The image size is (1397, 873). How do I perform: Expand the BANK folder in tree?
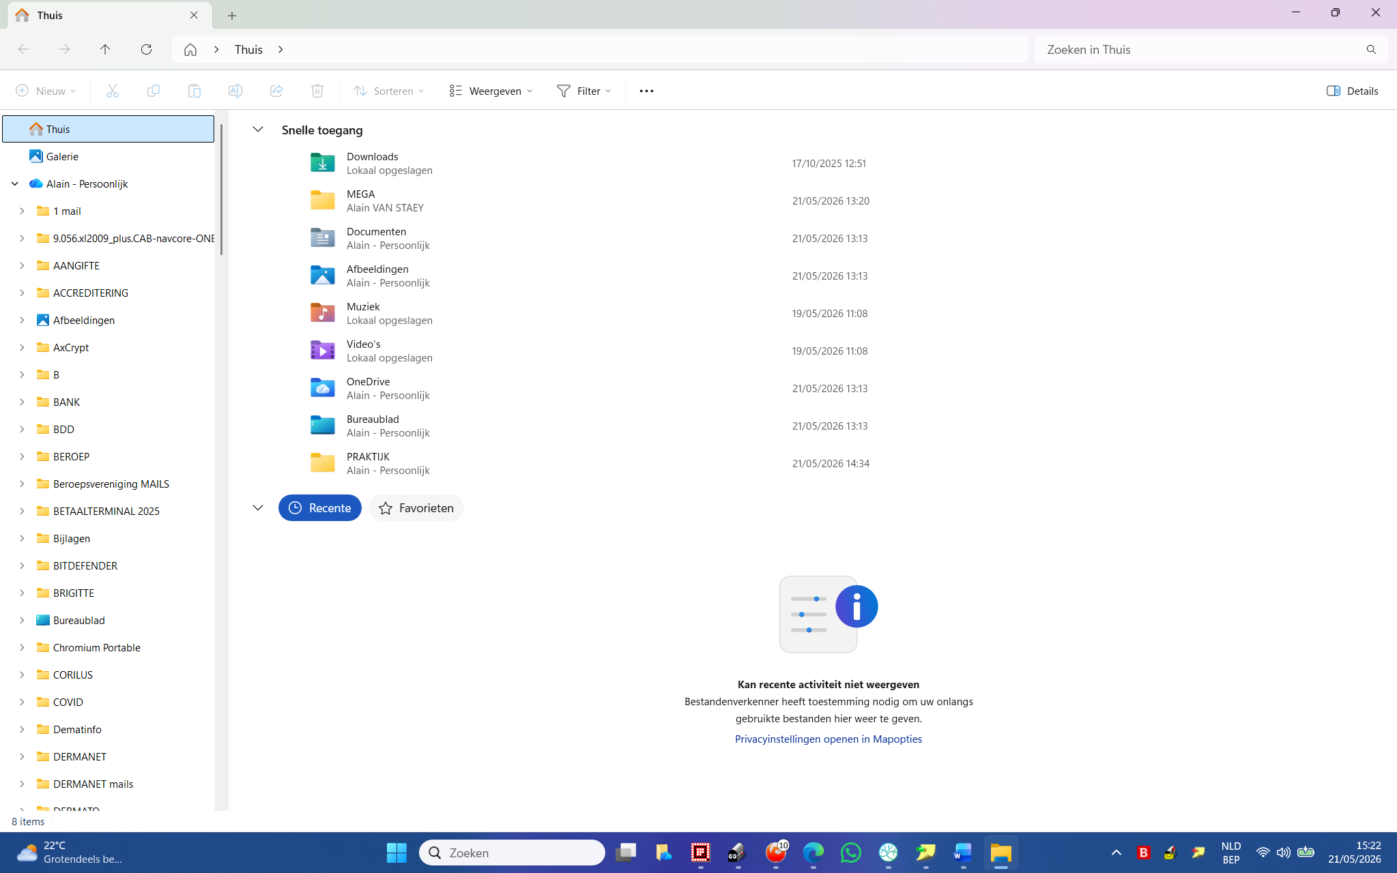[22, 402]
